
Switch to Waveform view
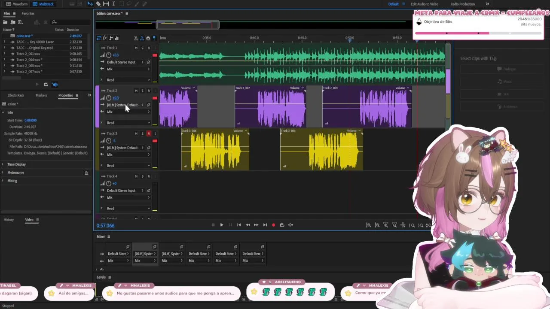17,4
